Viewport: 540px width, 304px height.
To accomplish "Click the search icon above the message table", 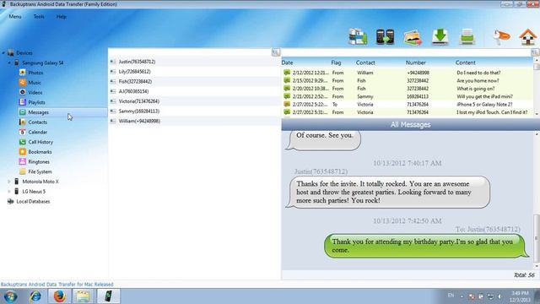I will tap(535, 52).
